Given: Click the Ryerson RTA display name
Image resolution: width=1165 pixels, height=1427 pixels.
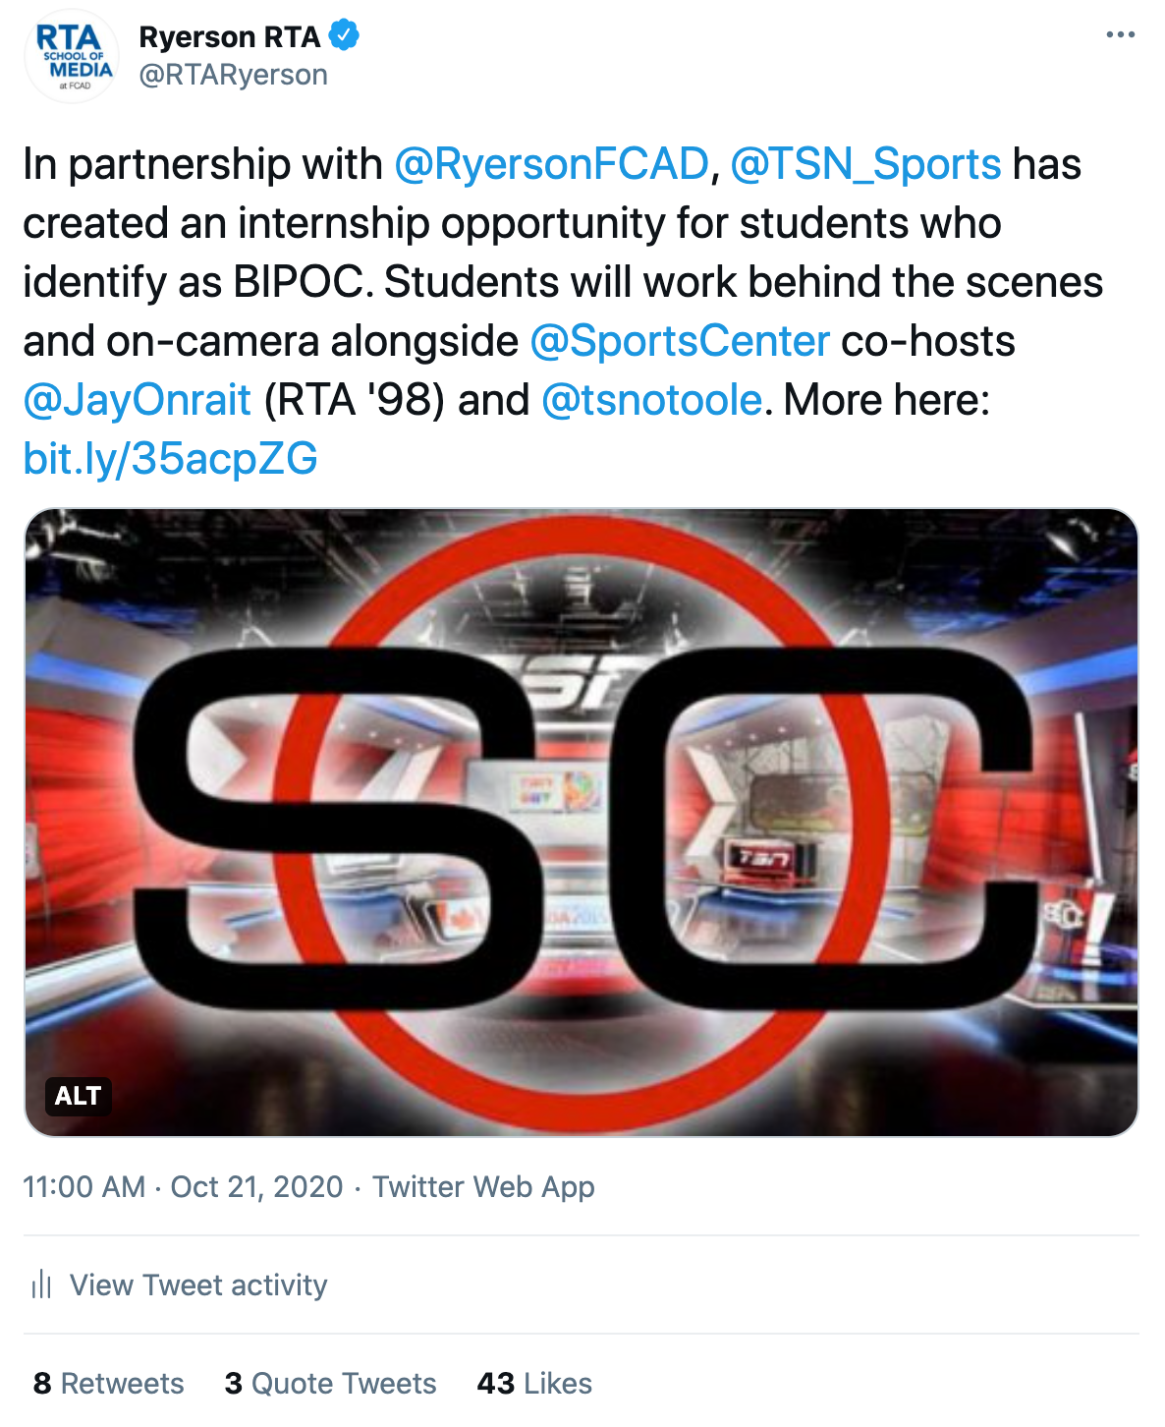Looking at the screenshot, I should click(x=230, y=36).
